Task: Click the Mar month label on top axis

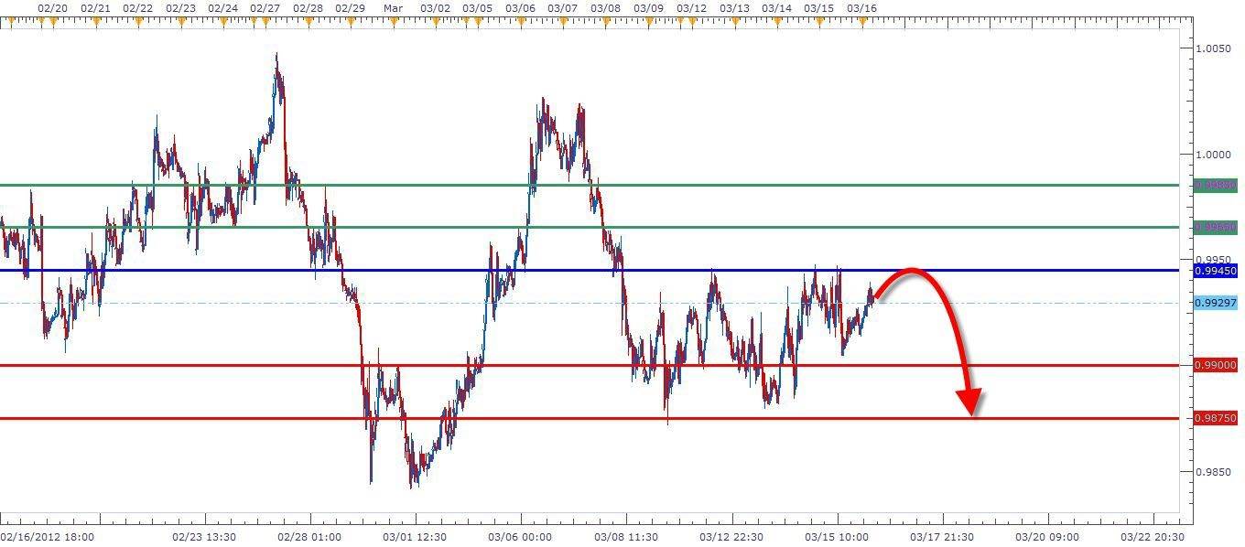Action: click(x=393, y=7)
